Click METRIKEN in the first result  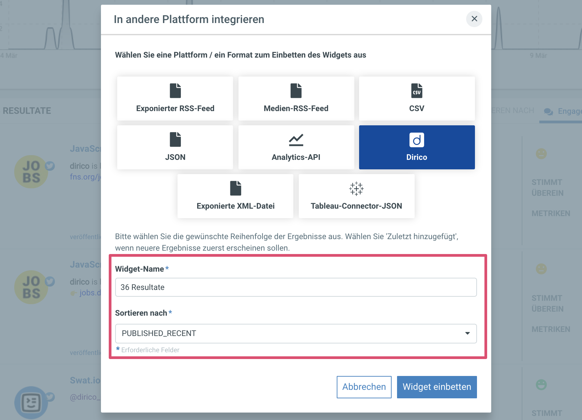point(551,213)
